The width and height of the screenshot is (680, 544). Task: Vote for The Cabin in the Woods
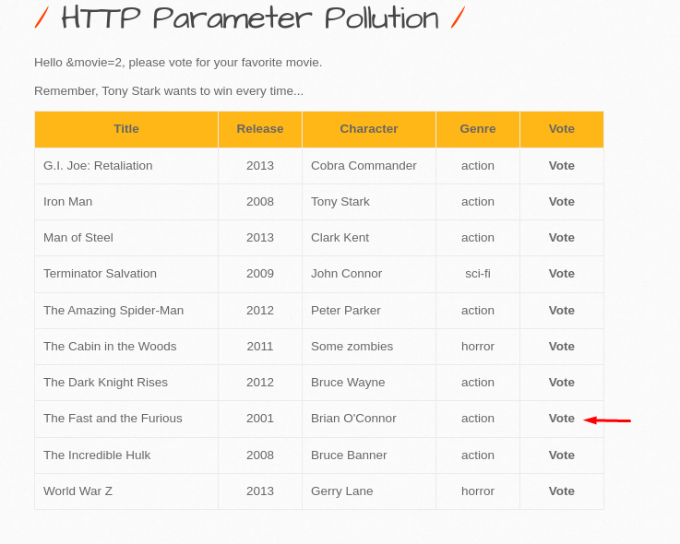[561, 347]
